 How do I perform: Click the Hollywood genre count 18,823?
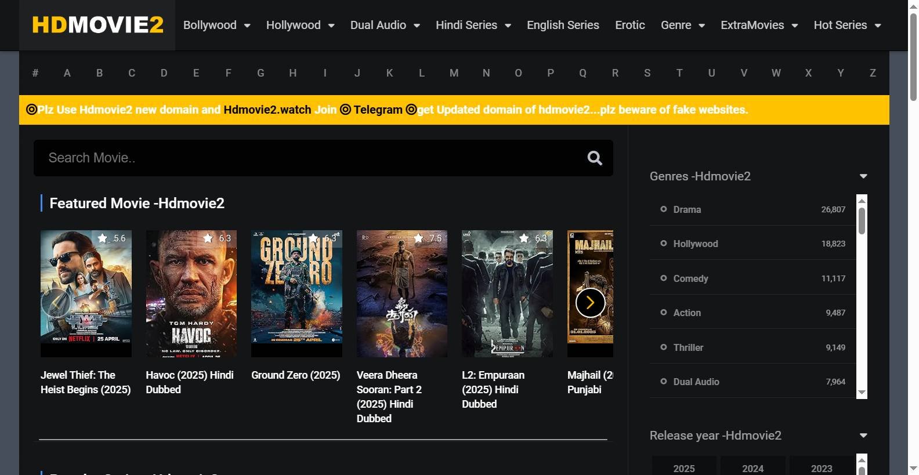coord(833,244)
